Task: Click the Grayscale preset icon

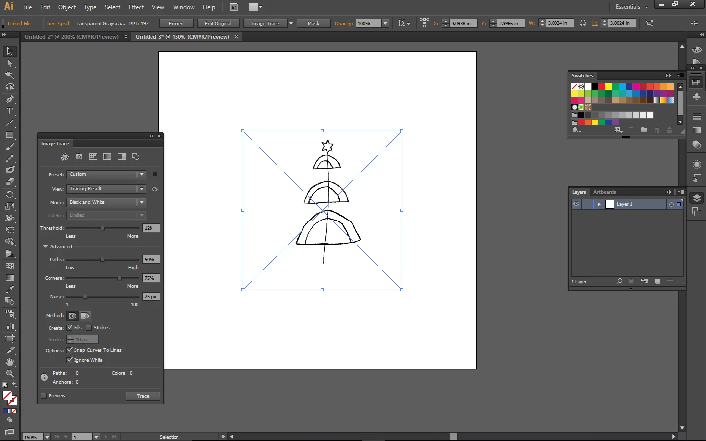Action: point(107,157)
